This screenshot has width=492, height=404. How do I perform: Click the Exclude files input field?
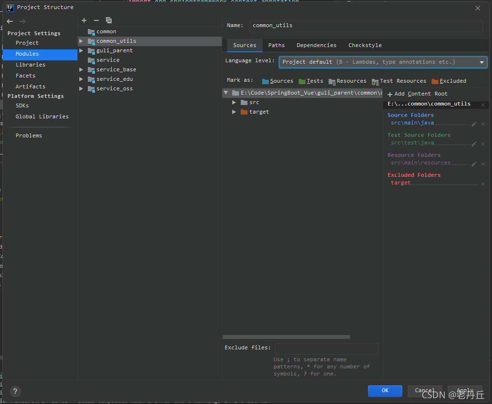327,349
